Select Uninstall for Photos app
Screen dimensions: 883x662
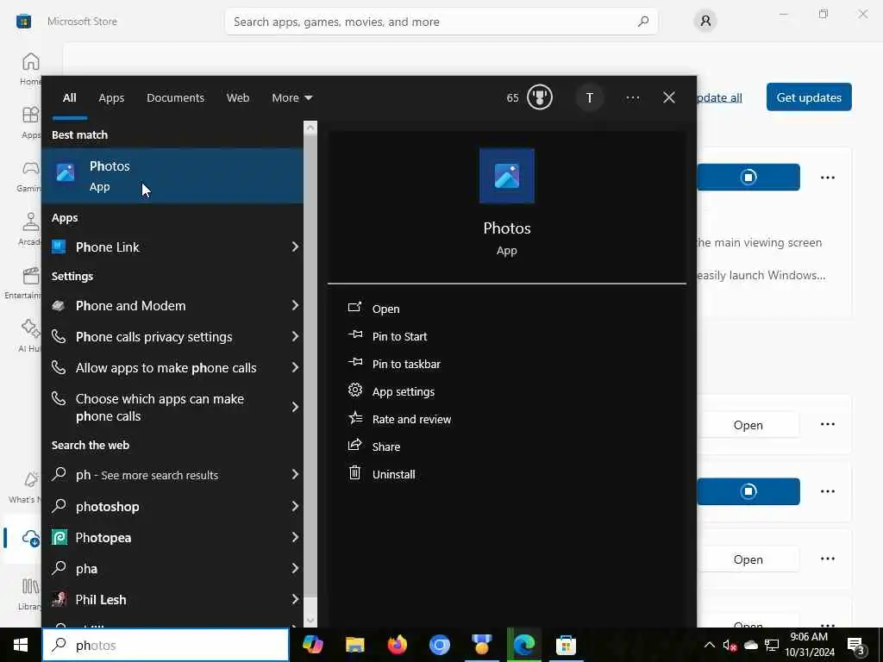pyautogui.click(x=393, y=474)
